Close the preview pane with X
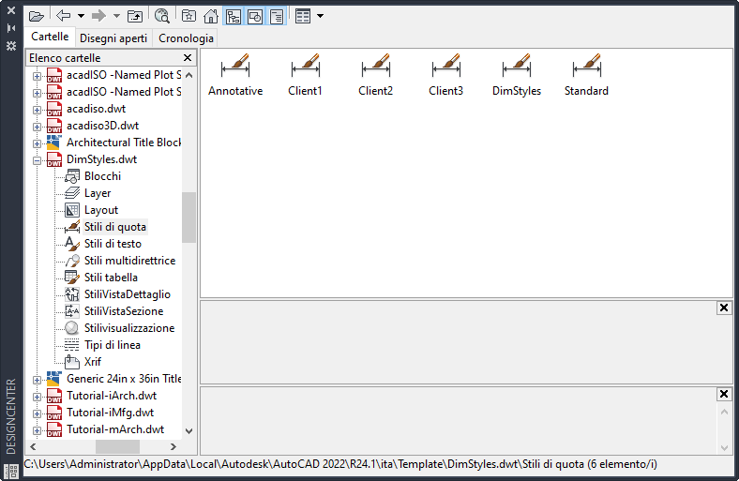739x481 pixels. point(724,308)
